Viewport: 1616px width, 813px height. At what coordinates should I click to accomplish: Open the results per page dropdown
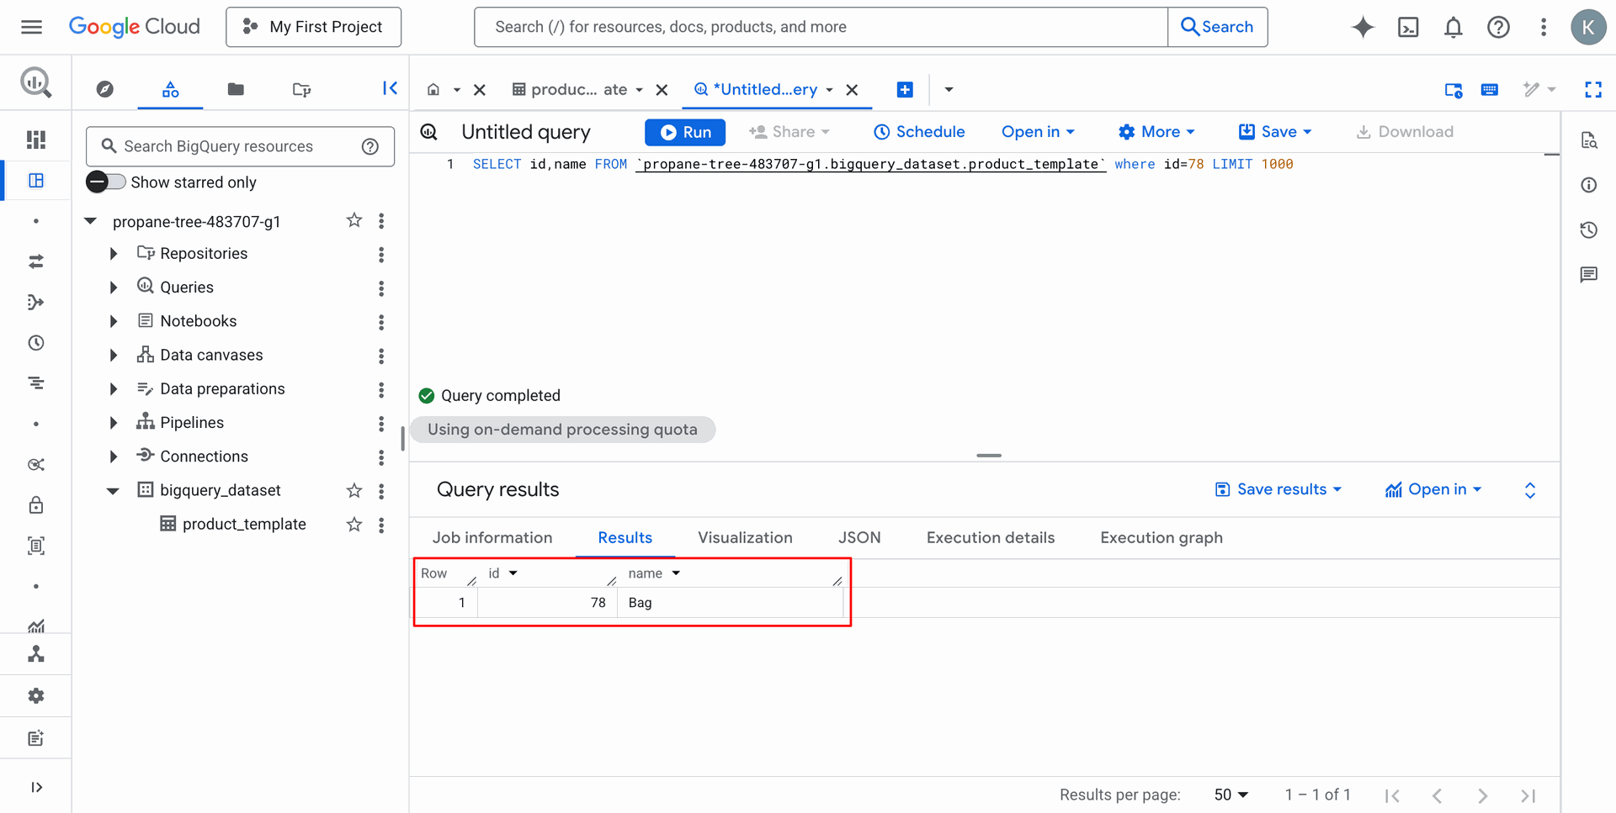(x=1231, y=795)
